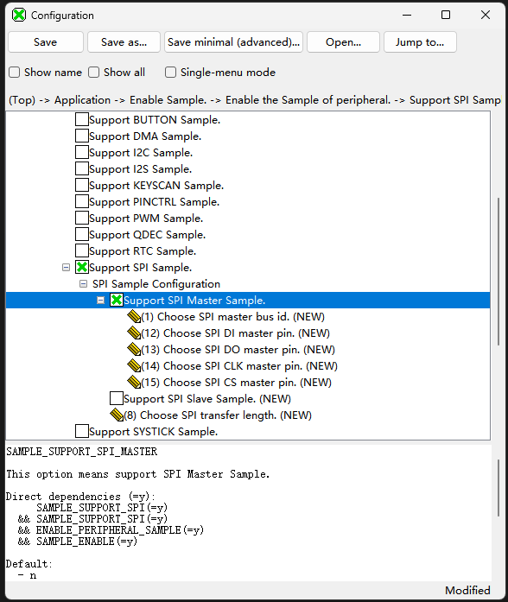Select the Support KEYSCAN Sample entry

pos(156,186)
